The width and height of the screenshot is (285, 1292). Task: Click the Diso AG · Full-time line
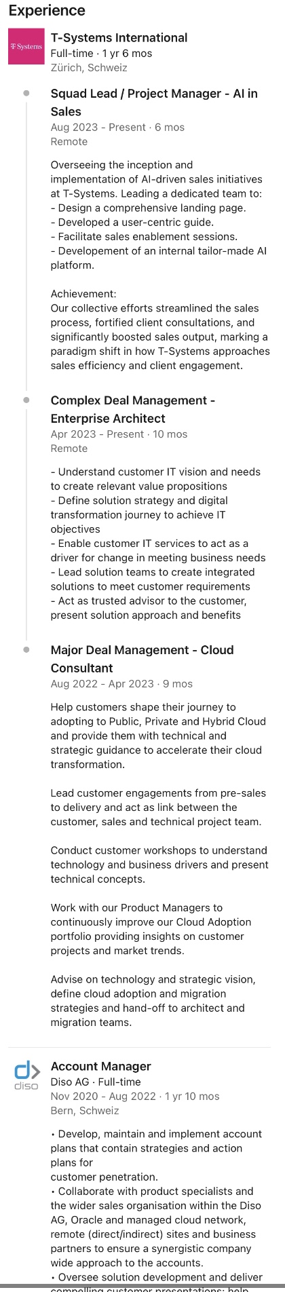[96, 1082]
